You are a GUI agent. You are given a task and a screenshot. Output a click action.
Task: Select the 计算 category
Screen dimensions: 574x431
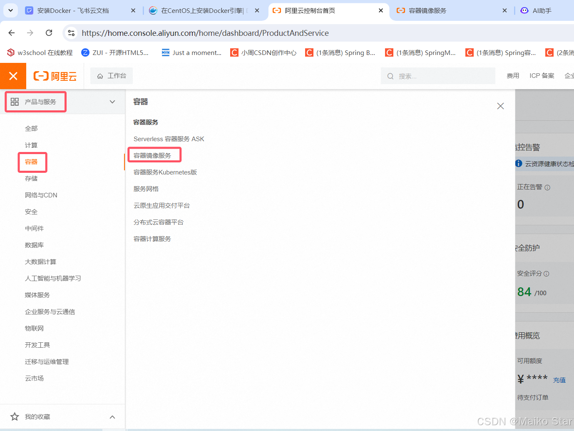[x=31, y=145]
